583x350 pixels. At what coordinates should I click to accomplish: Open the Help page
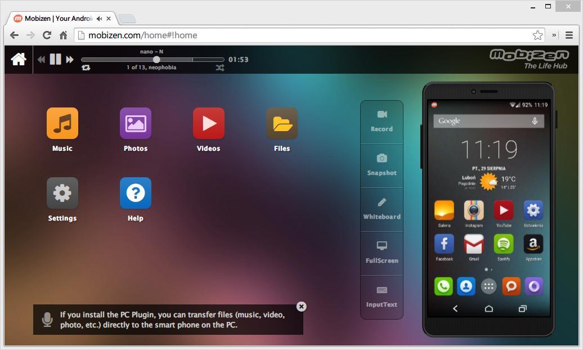coord(135,193)
